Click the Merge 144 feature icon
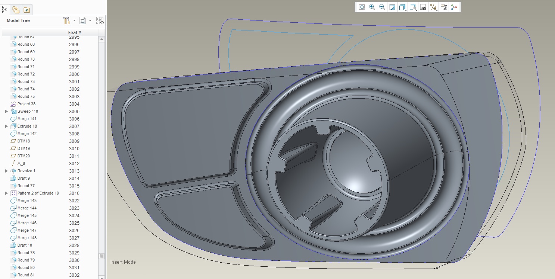 pos(13,208)
